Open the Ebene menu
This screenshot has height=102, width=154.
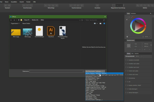click(x=7, y=2)
